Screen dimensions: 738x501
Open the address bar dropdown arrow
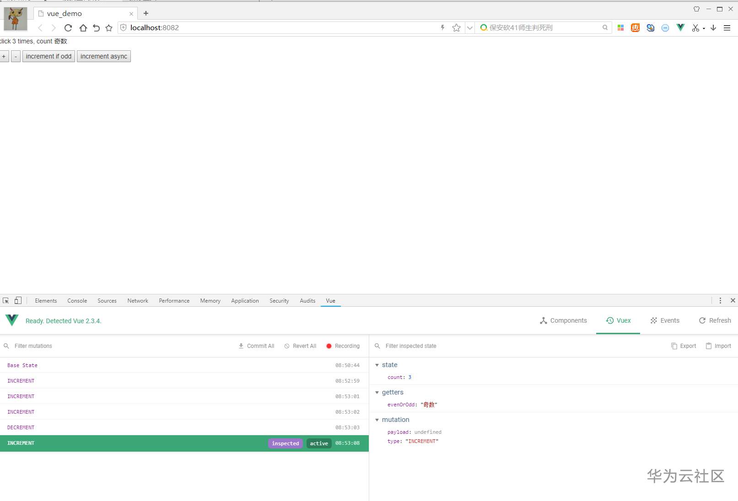tap(469, 28)
